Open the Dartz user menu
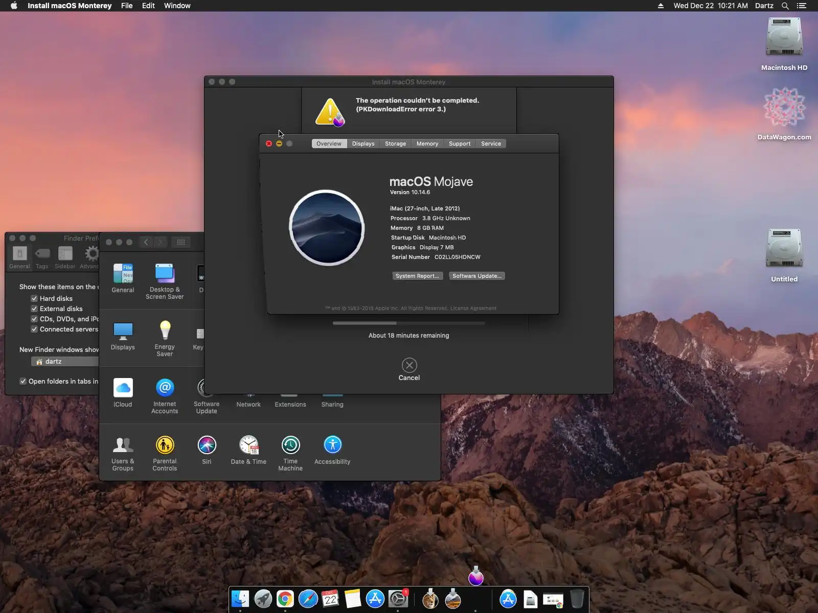This screenshot has width=818, height=613. [764, 6]
